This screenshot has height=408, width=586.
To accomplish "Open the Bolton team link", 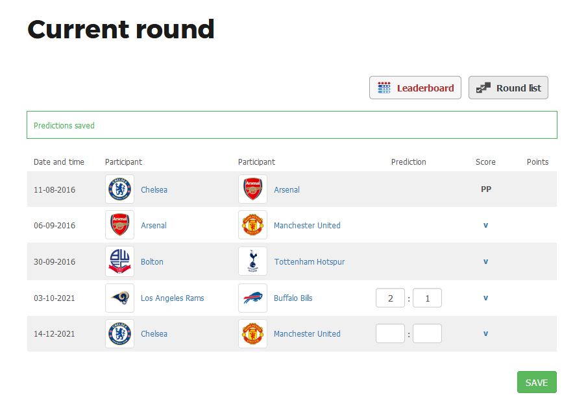I will [152, 262].
